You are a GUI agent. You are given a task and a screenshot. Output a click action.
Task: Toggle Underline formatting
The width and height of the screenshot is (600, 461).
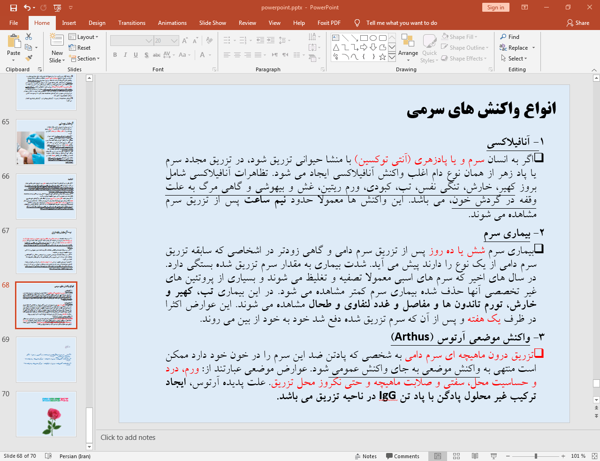pos(136,55)
